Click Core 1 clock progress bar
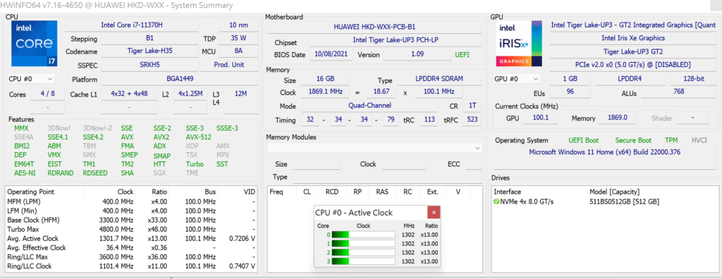This screenshot has height=279, width=722. click(x=363, y=244)
